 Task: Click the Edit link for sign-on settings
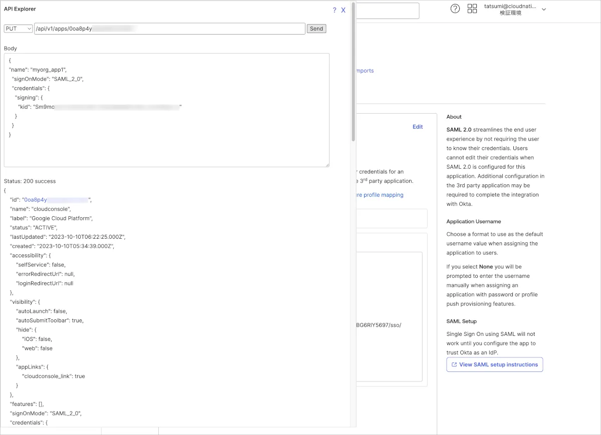click(x=418, y=127)
